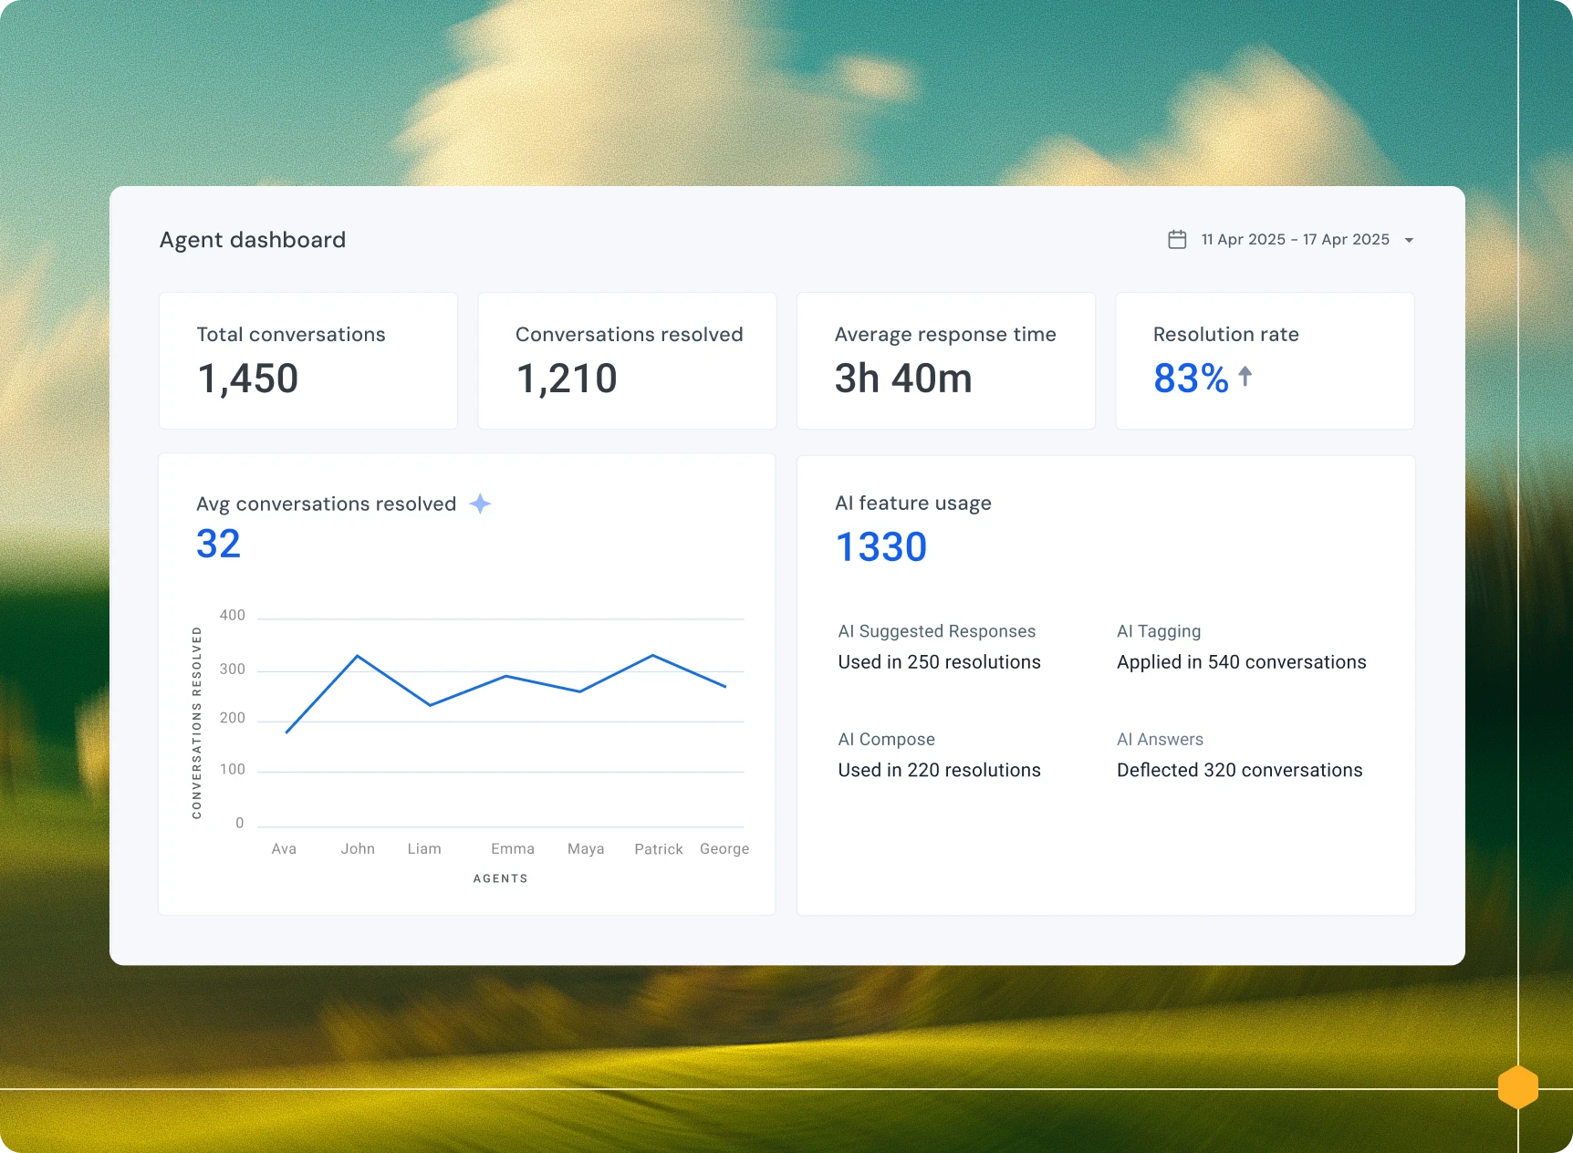1573x1153 pixels.
Task: Click the 32 avg conversations resolved value
Action: click(x=218, y=544)
